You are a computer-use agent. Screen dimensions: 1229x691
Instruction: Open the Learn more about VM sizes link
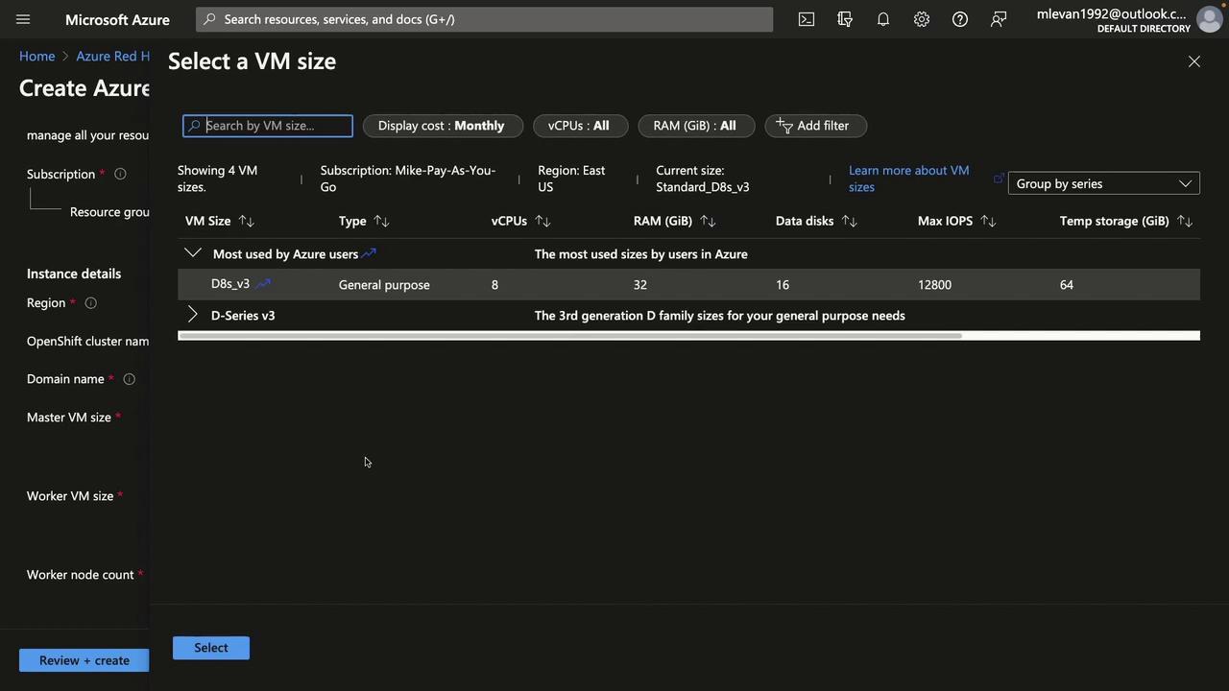tap(908, 179)
